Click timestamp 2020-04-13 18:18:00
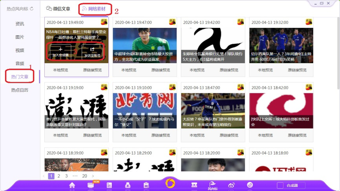This screenshot has height=191, width=340. pyautogui.click(x=270, y=153)
